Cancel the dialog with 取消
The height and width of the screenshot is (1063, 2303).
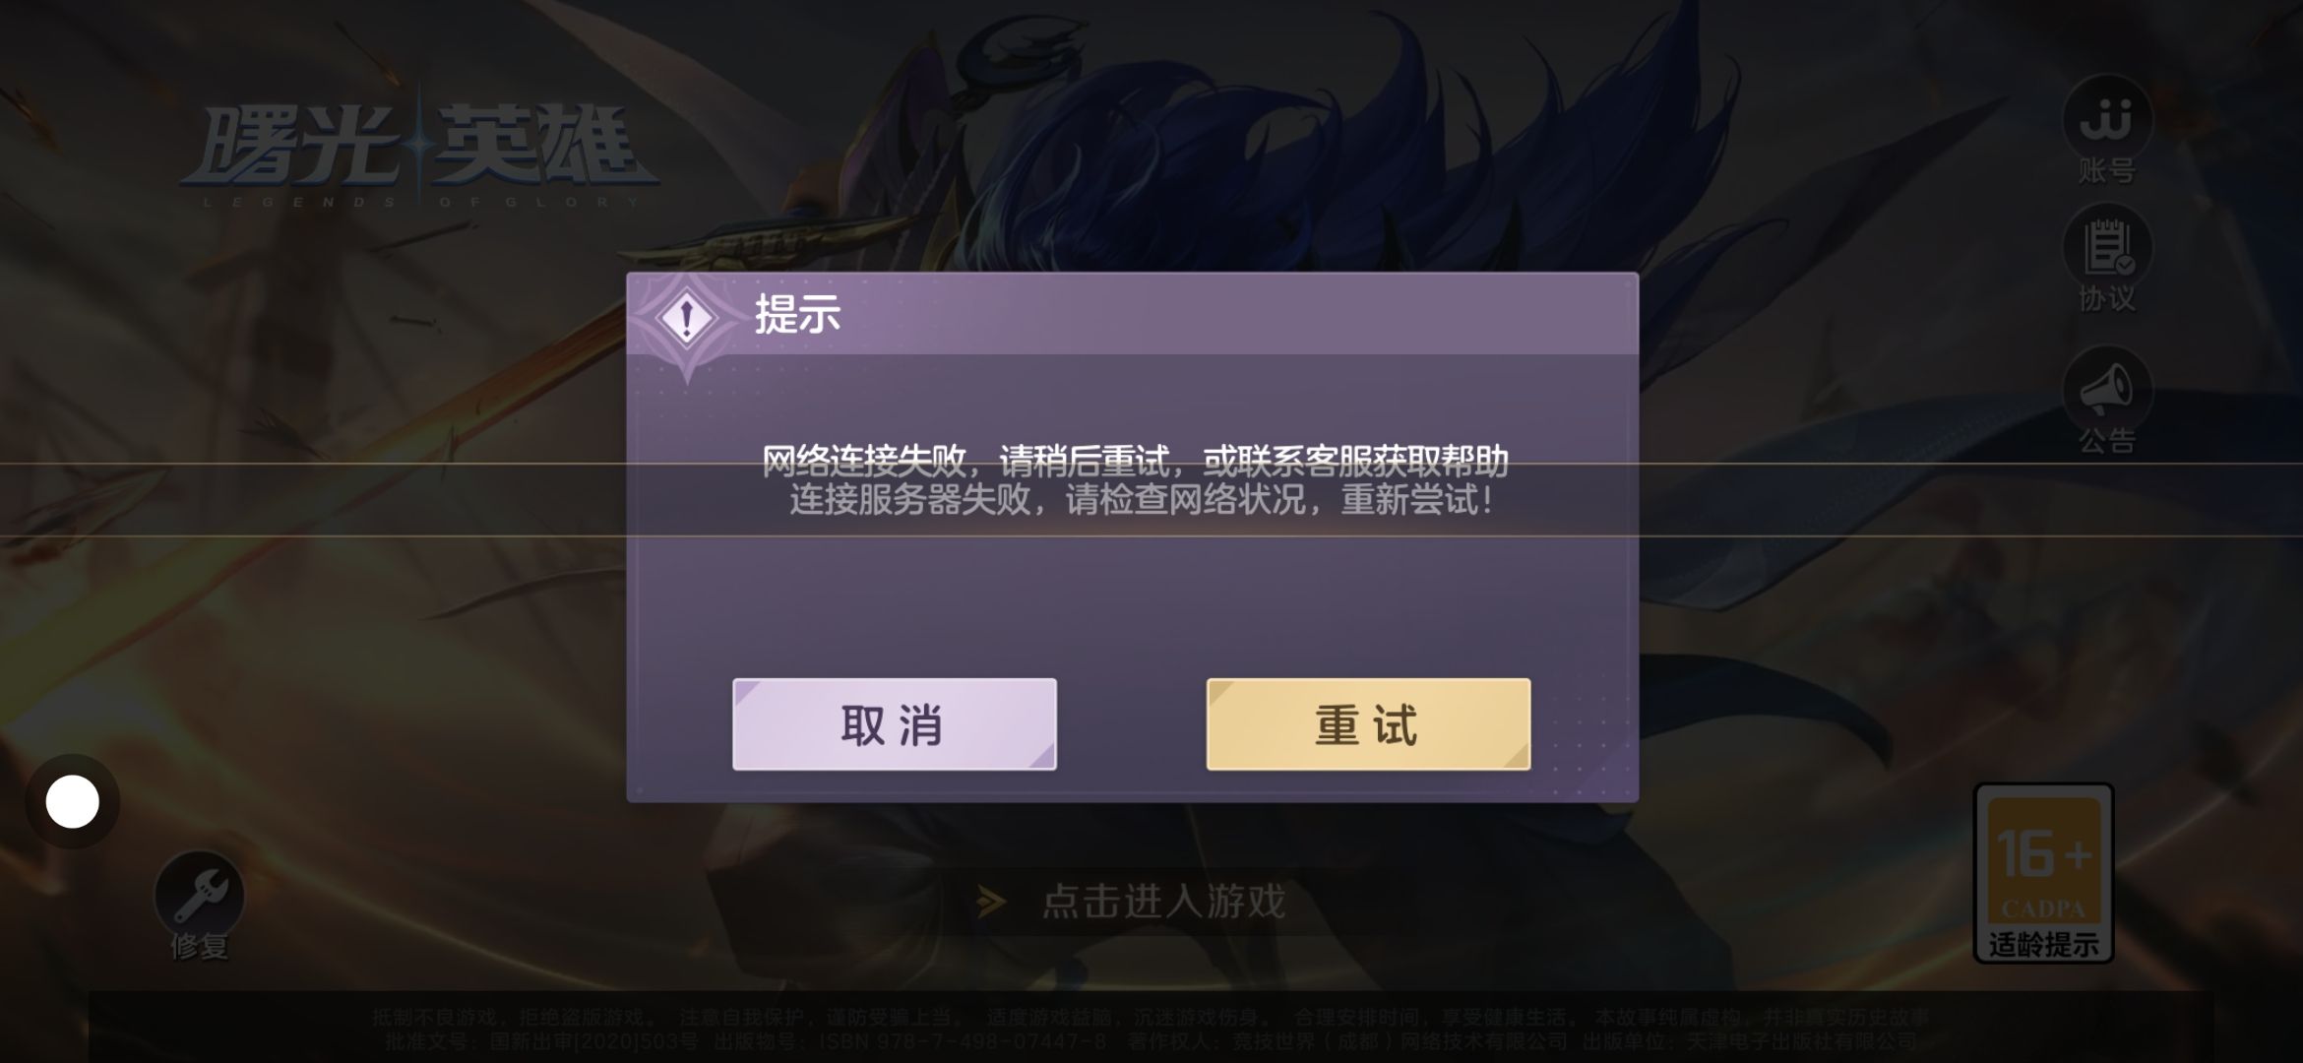(895, 724)
